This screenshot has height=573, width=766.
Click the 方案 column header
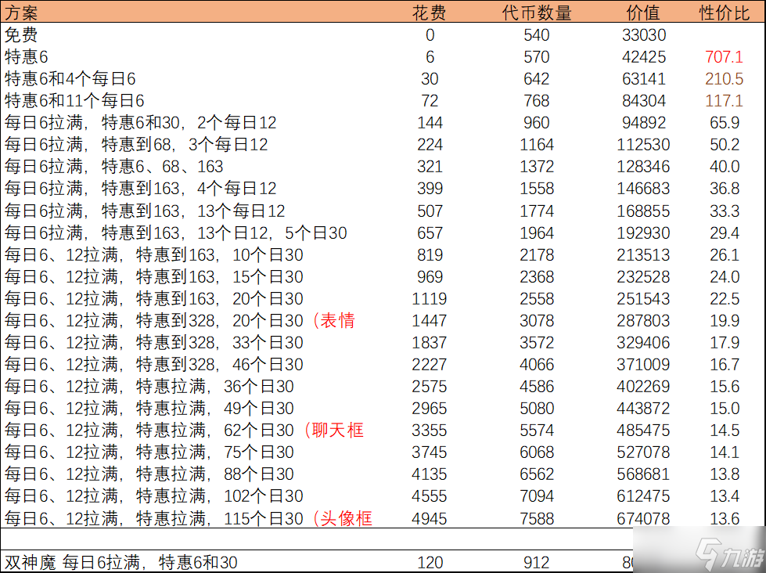[x=21, y=13]
